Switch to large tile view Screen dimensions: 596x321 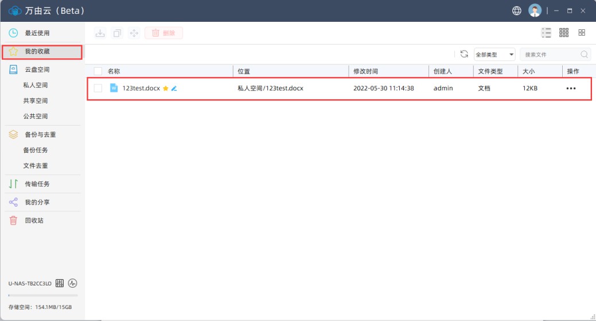click(x=582, y=33)
